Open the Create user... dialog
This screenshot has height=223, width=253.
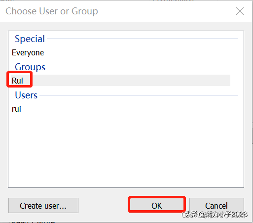(x=43, y=206)
